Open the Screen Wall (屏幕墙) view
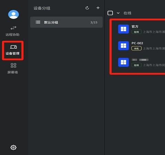Screen dimensions: 165x155 (x=13, y=69)
